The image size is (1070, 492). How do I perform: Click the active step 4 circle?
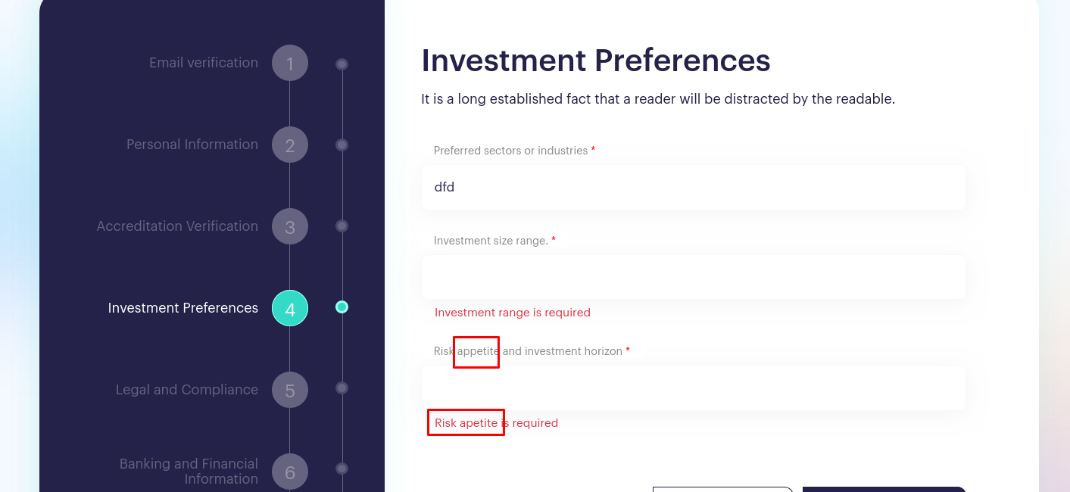tap(290, 308)
